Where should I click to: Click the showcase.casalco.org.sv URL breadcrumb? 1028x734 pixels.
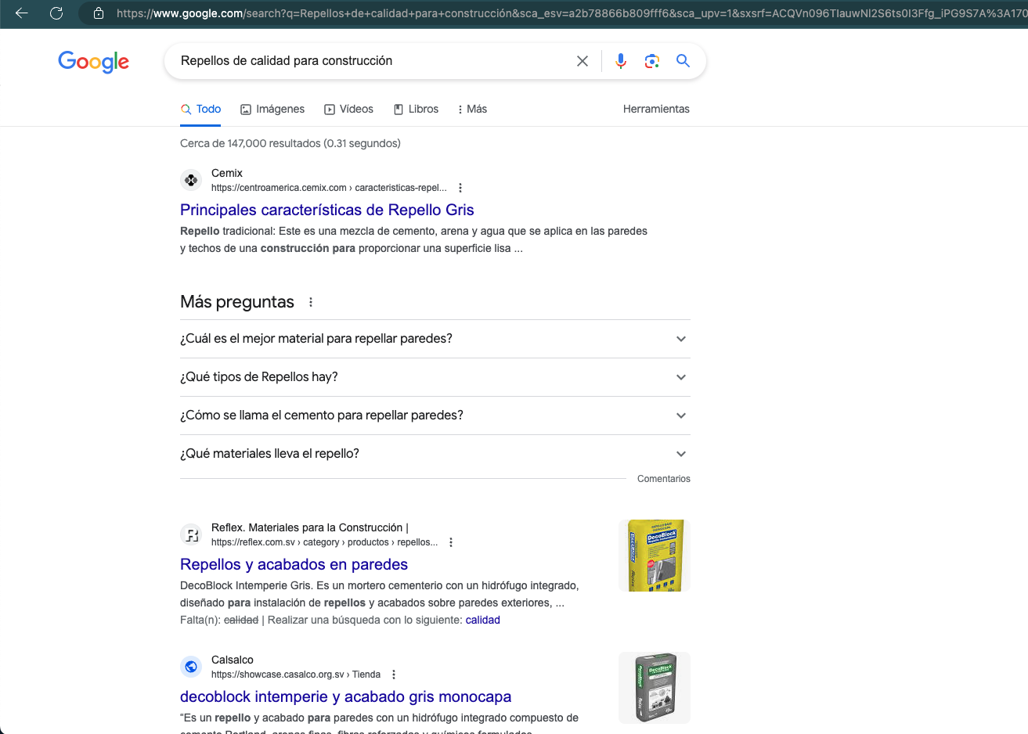click(296, 675)
